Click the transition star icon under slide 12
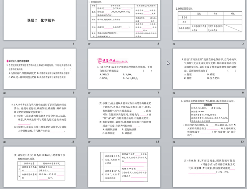Image resolution: width=247 pixels, height=189 pixels. pyautogui.click(x=89, y=141)
